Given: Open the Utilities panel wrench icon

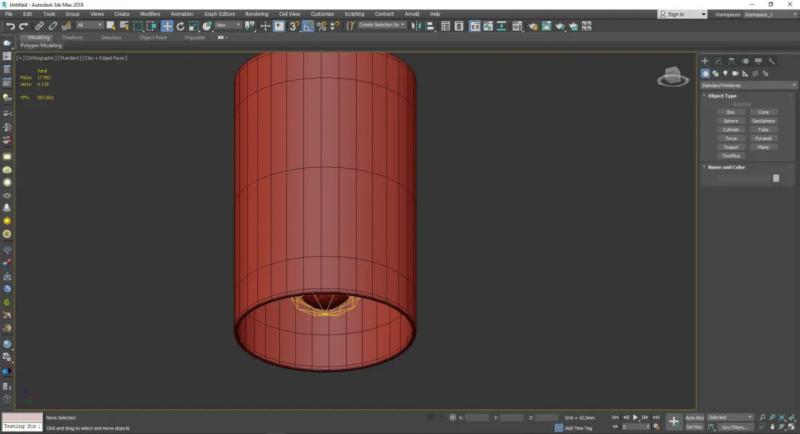Looking at the screenshot, I should click(x=772, y=61).
